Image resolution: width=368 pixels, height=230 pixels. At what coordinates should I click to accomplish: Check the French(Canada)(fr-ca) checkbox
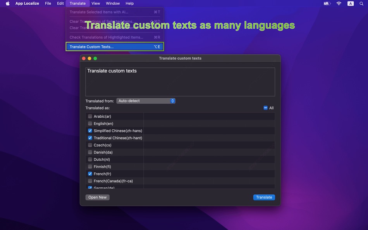(x=90, y=181)
